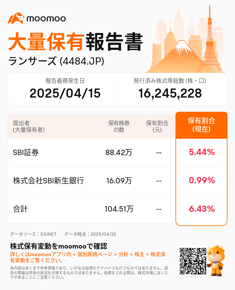Click the moomoo bull logo icon
The height and width of the screenshot is (290, 235).
[16, 18]
